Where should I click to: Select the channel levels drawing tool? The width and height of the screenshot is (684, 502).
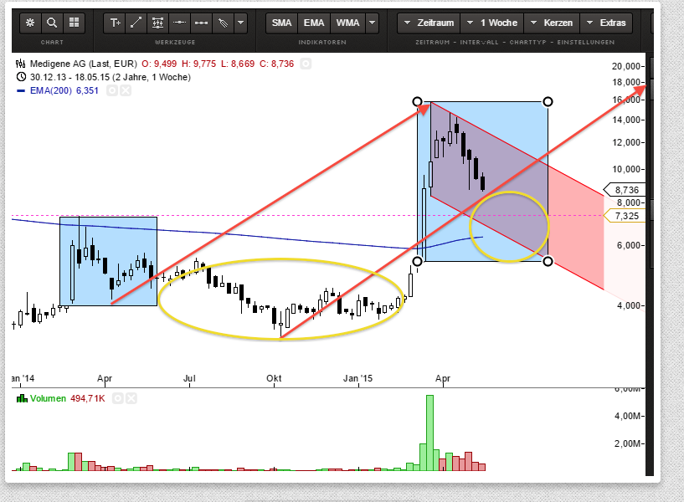(x=157, y=23)
